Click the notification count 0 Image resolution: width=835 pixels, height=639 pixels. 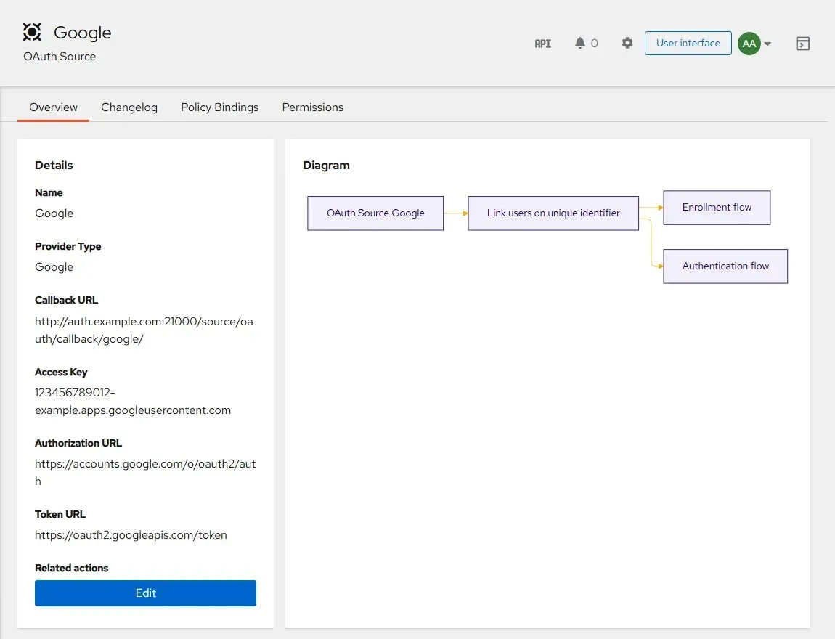[594, 44]
